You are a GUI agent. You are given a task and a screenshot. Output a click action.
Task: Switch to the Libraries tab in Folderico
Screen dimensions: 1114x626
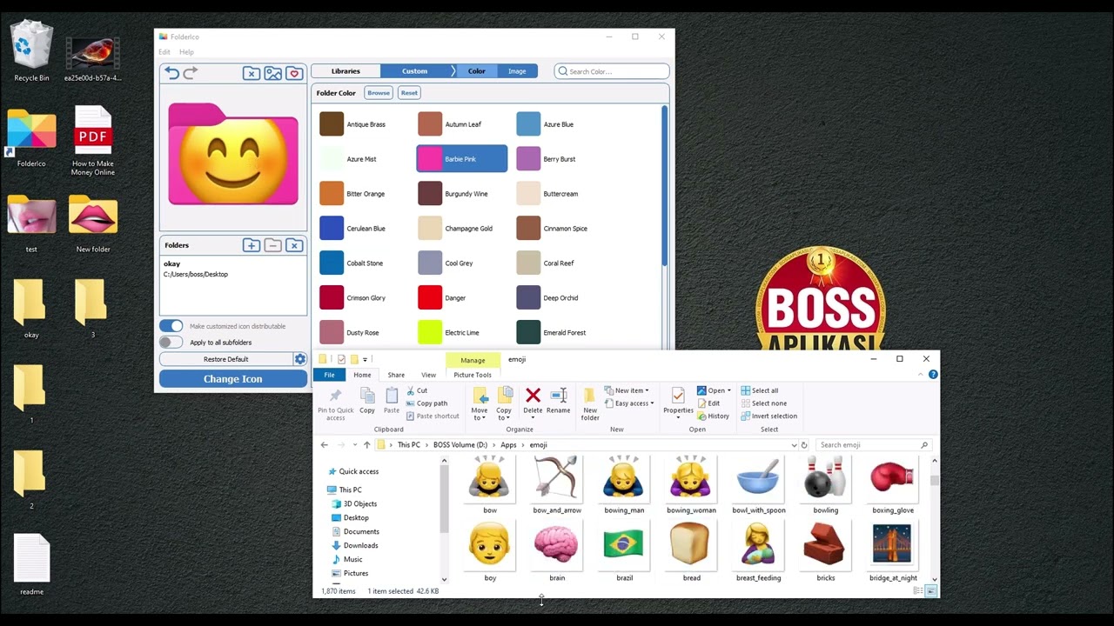point(346,70)
